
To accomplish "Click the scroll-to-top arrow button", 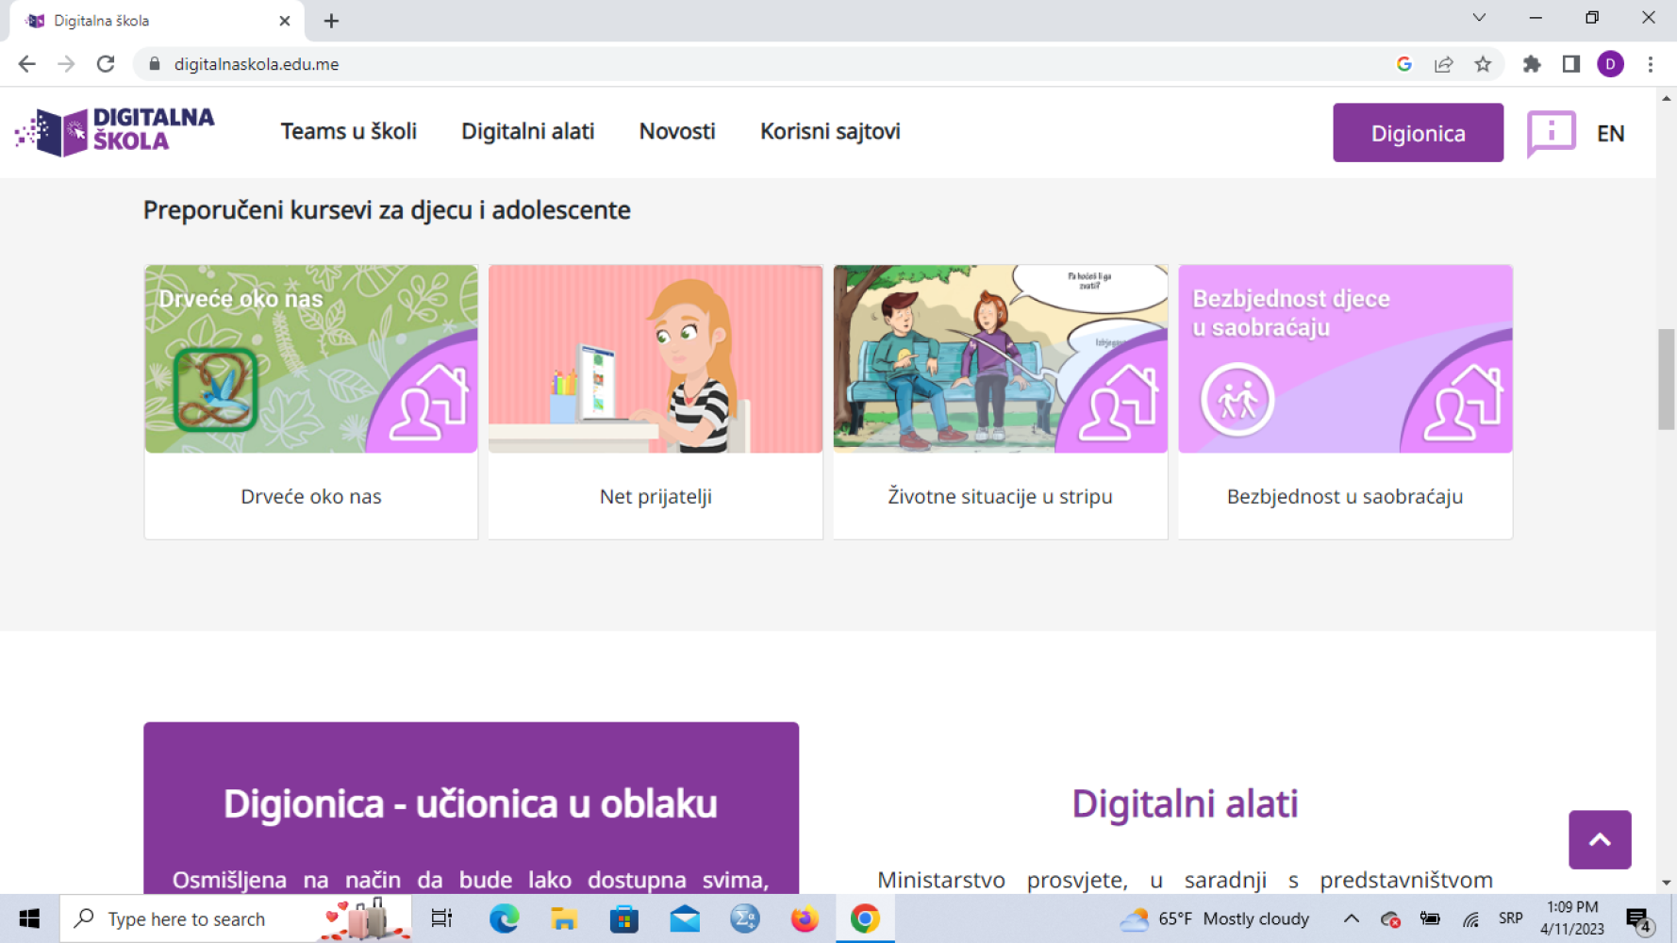I will click(1599, 839).
